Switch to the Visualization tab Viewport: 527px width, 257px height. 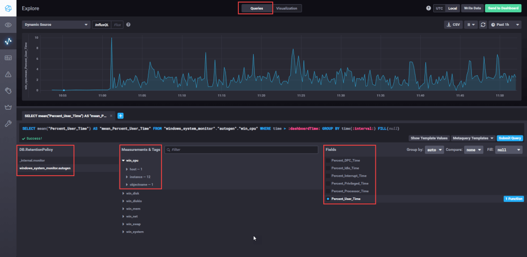pos(287,8)
